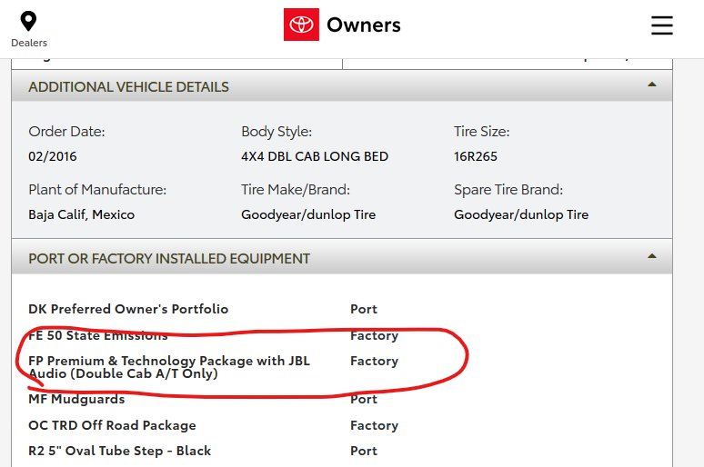Select the Additional Vehicle Details header

click(x=342, y=86)
